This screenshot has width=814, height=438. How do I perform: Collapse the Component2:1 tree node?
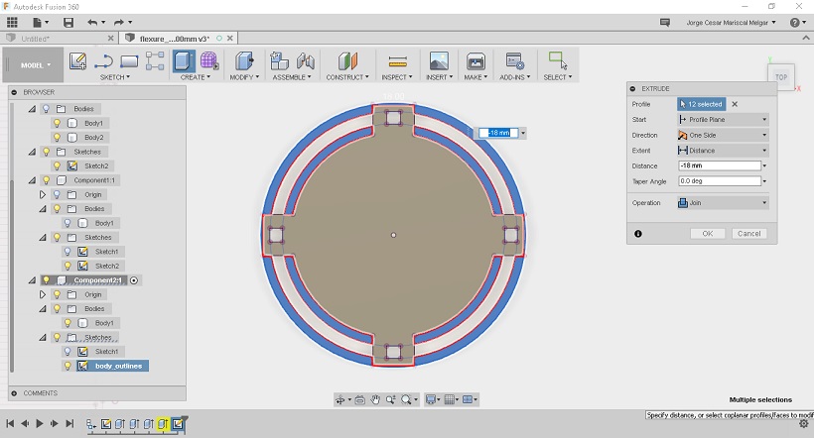(32, 280)
